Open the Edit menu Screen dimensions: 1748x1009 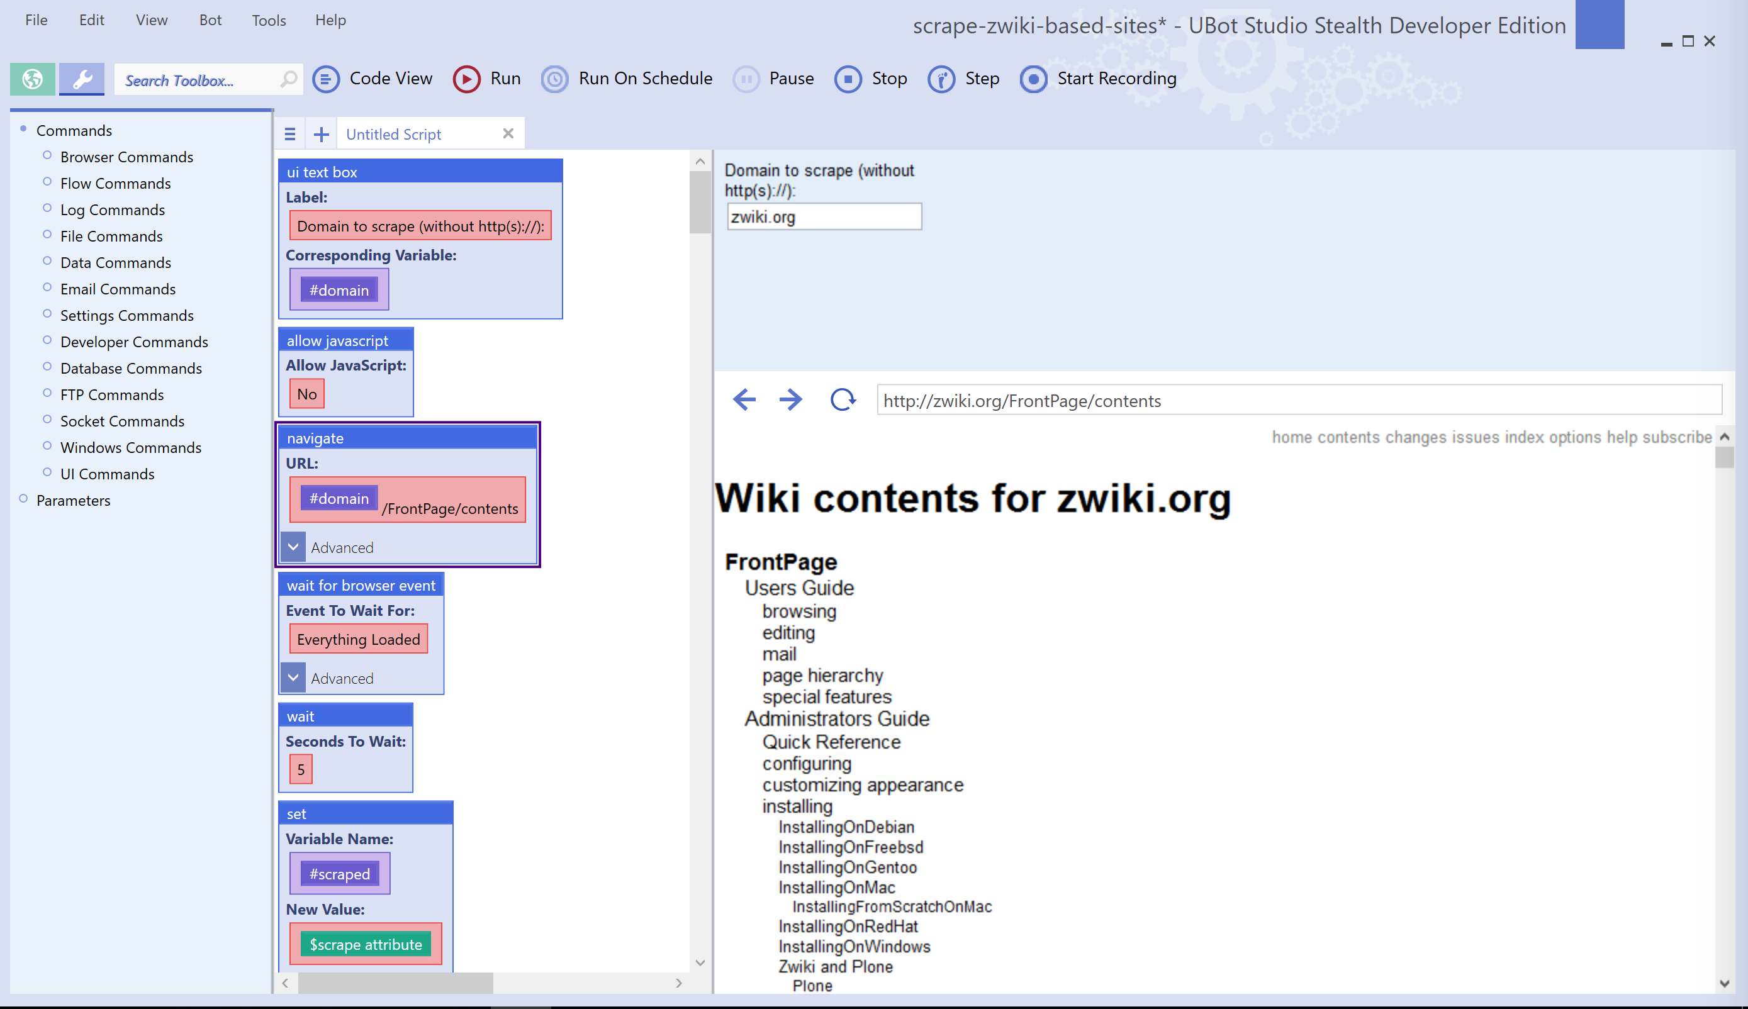tap(91, 20)
